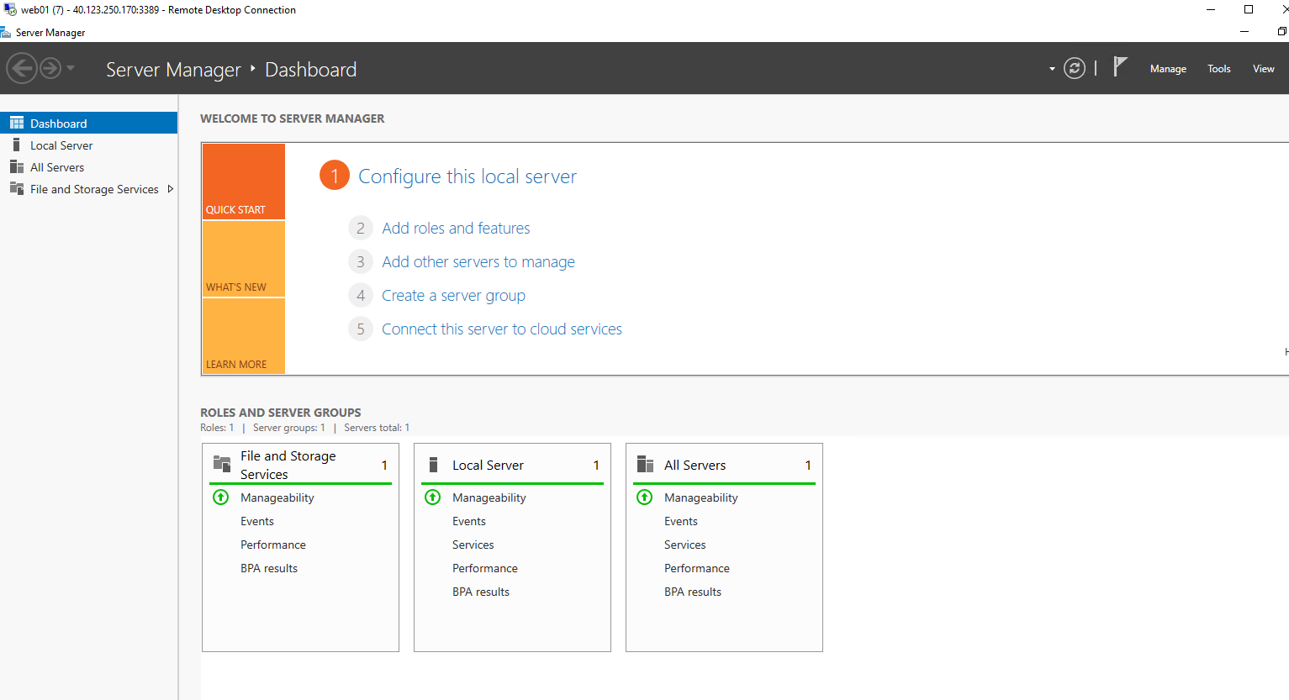Click Server Manager breadcrumb title
Screen dimensions: 1289x700
[173, 70]
